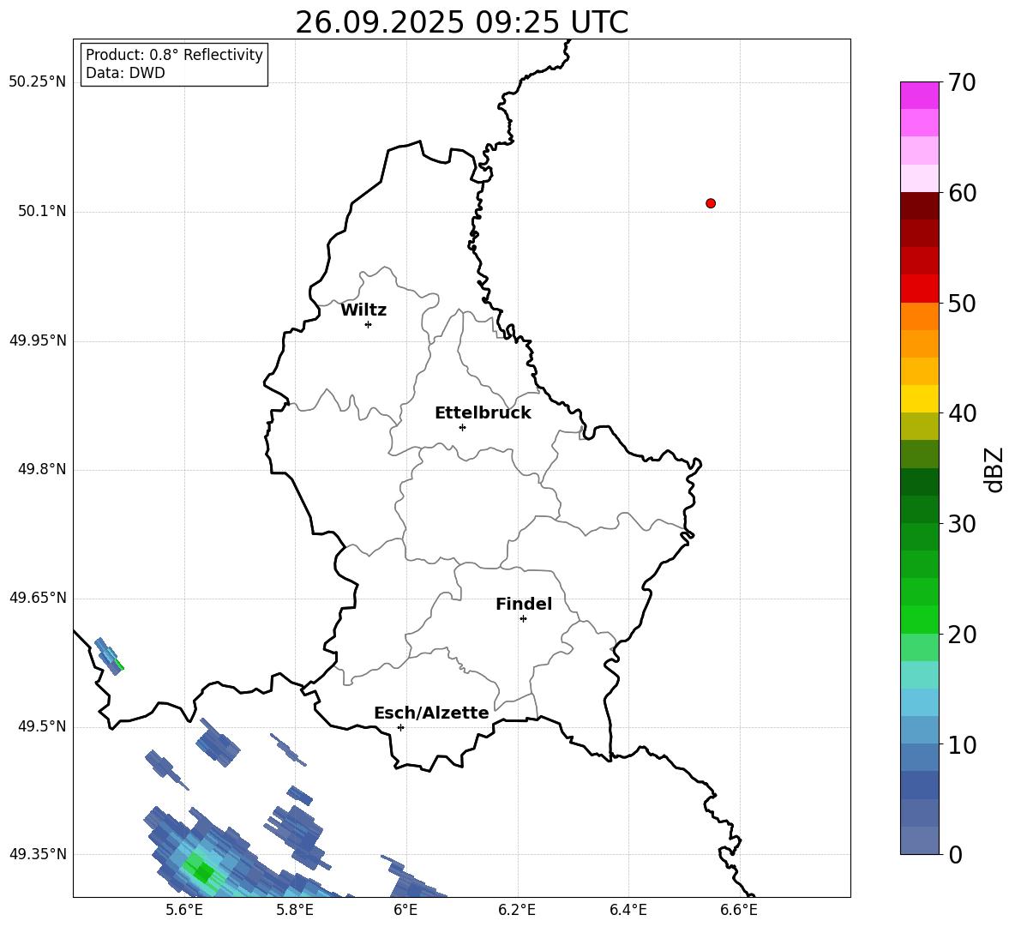Click the Esch/Alzette station cross marker
The height and width of the screenshot is (927, 1015).
[x=400, y=727]
